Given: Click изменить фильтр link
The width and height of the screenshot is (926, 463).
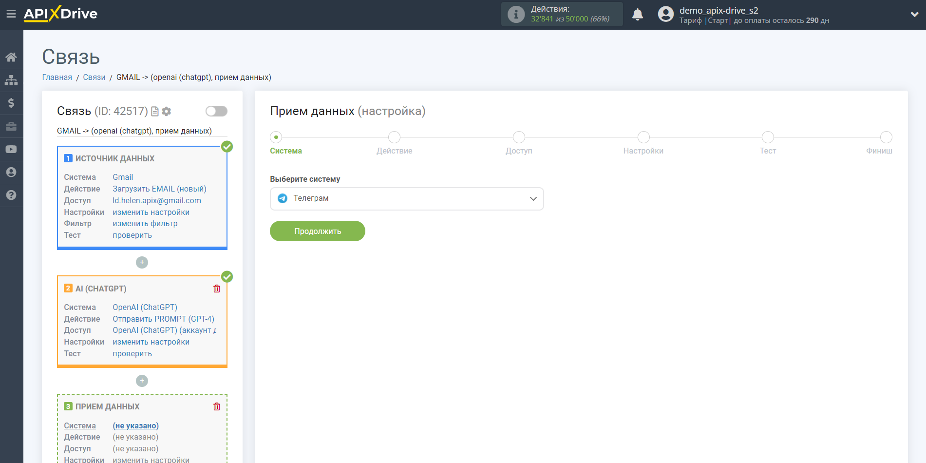Looking at the screenshot, I should tap(145, 224).
